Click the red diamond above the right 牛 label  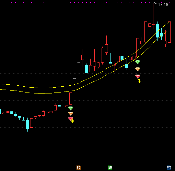coord(138,77)
